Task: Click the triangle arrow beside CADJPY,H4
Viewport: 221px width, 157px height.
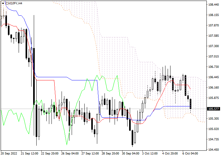Action: (x=3, y=3)
